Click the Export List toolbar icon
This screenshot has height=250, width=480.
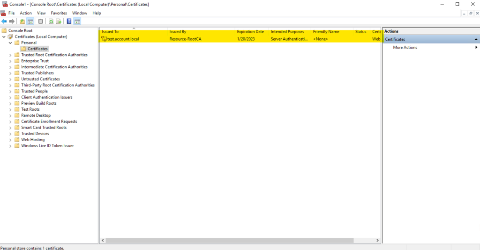click(59, 21)
